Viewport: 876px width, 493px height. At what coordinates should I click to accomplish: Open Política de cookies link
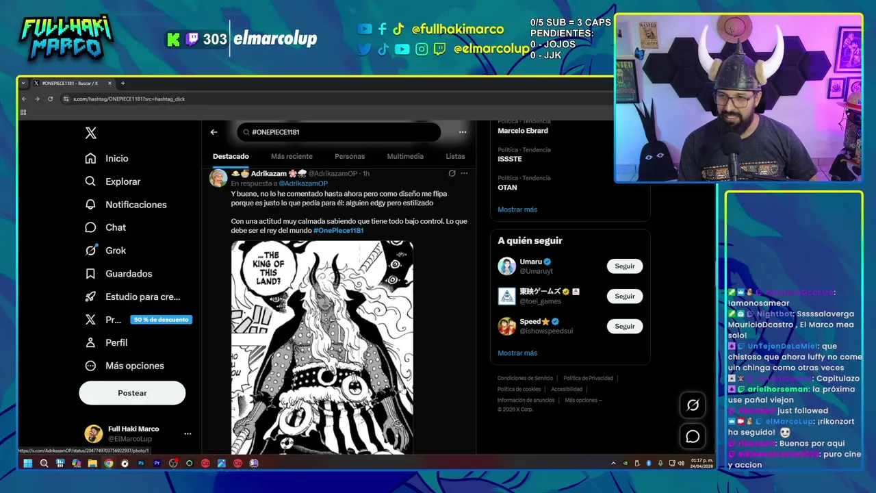[519, 389]
